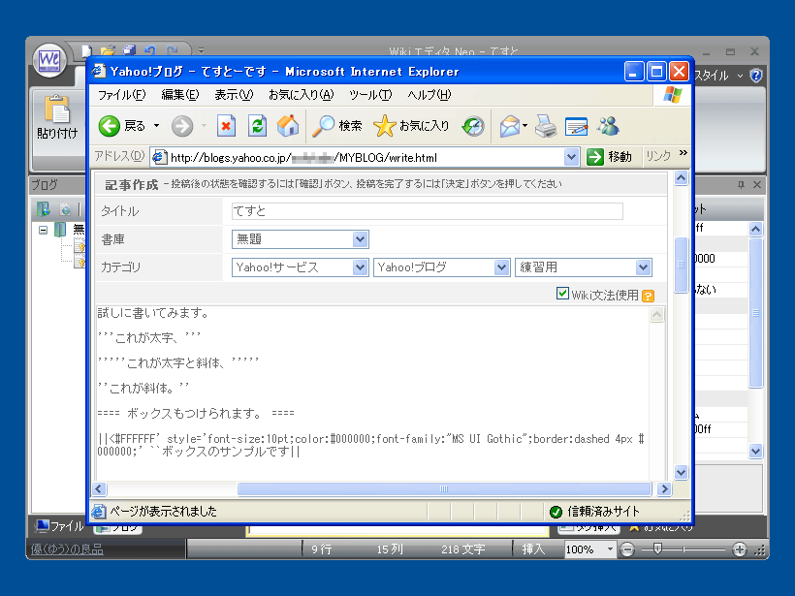Image resolution: width=795 pixels, height=596 pixels.
Task: Click the タイトル text field
Action: point(427,211)
